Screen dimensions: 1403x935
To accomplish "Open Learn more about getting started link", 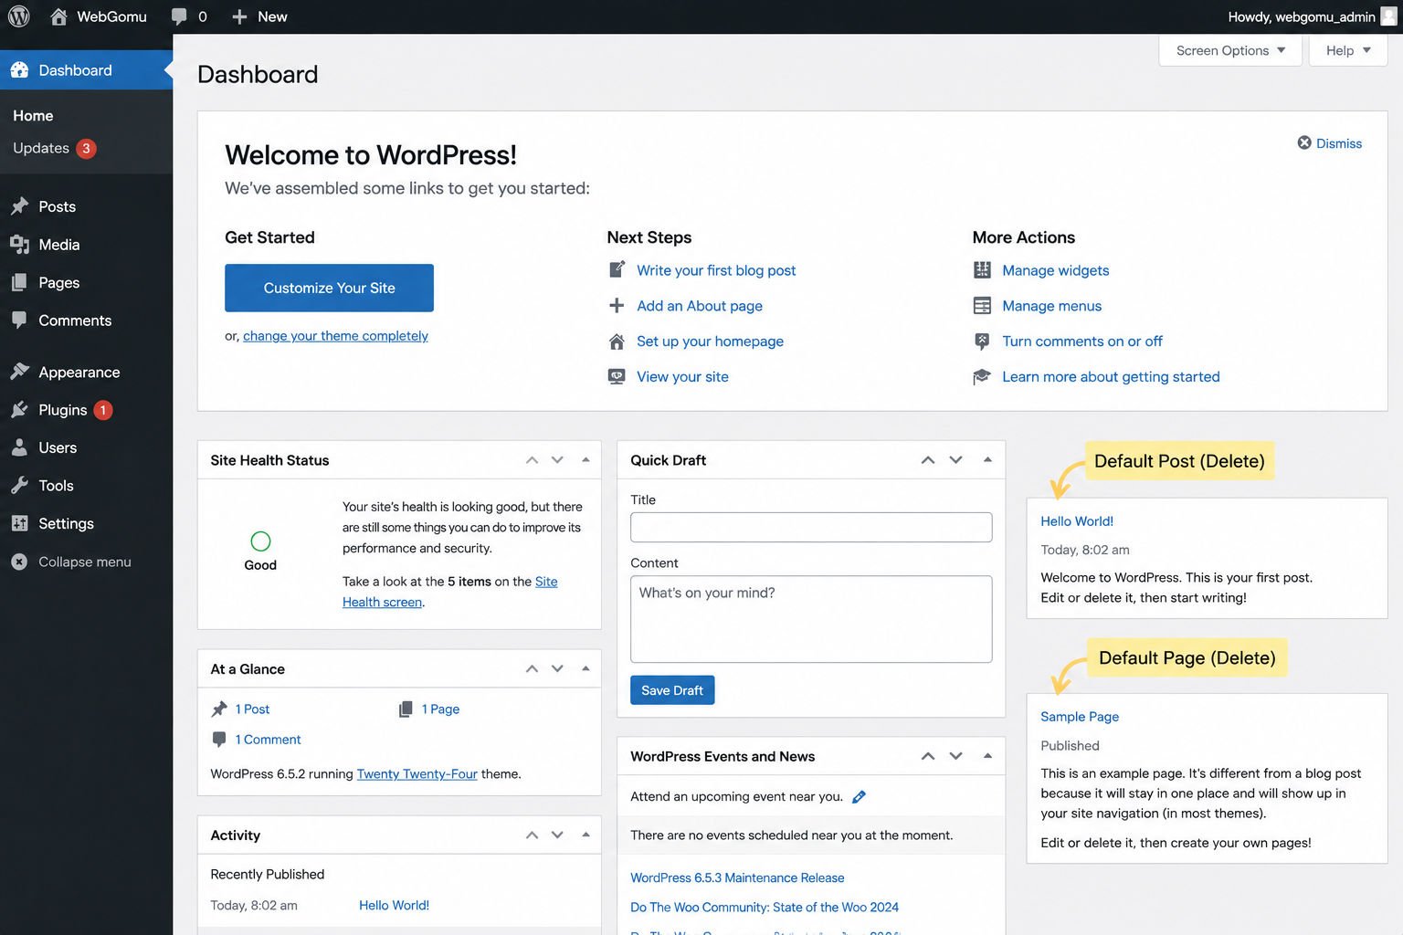I will (x=1111, y=376).
